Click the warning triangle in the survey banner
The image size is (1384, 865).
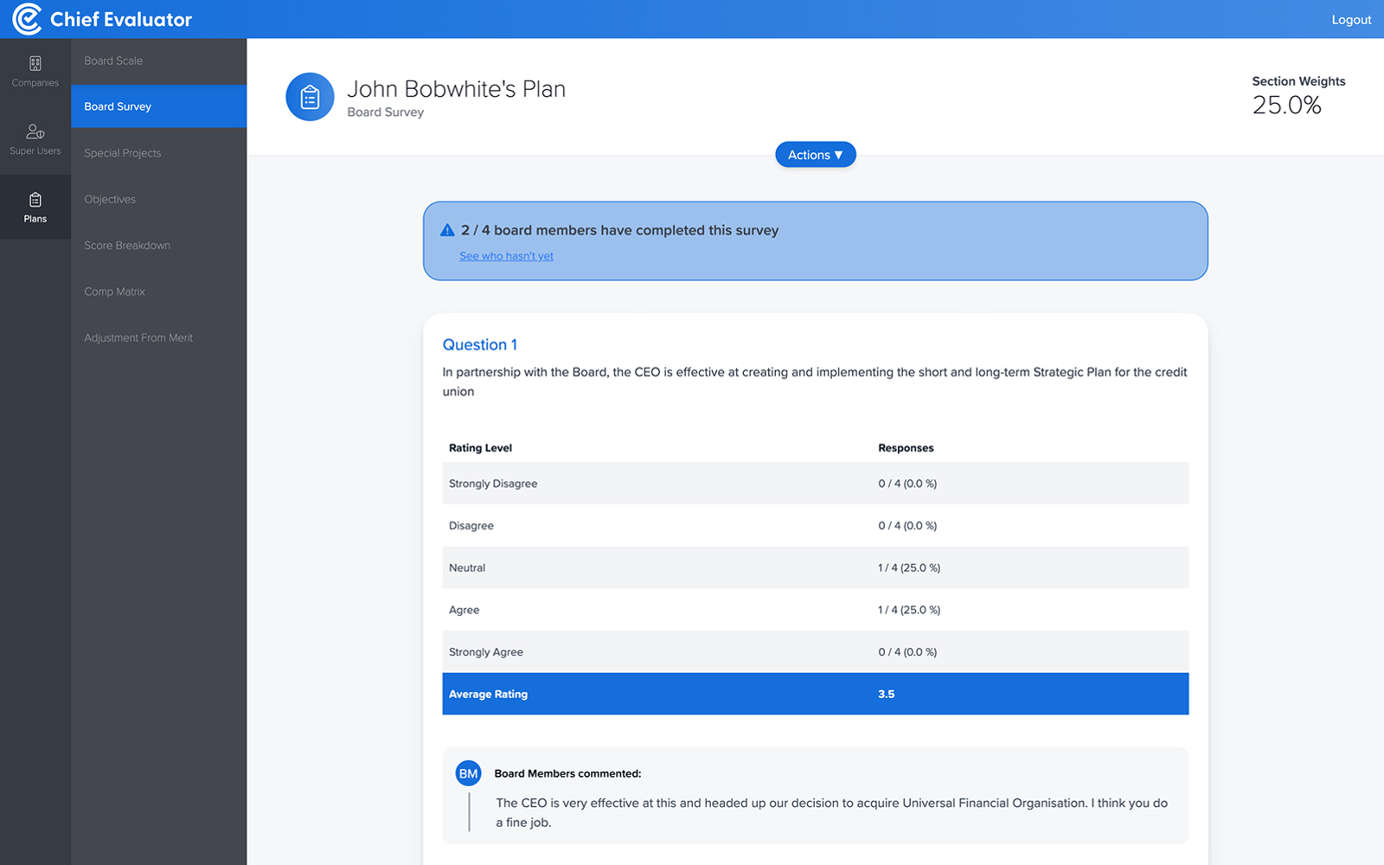(446, 229)
